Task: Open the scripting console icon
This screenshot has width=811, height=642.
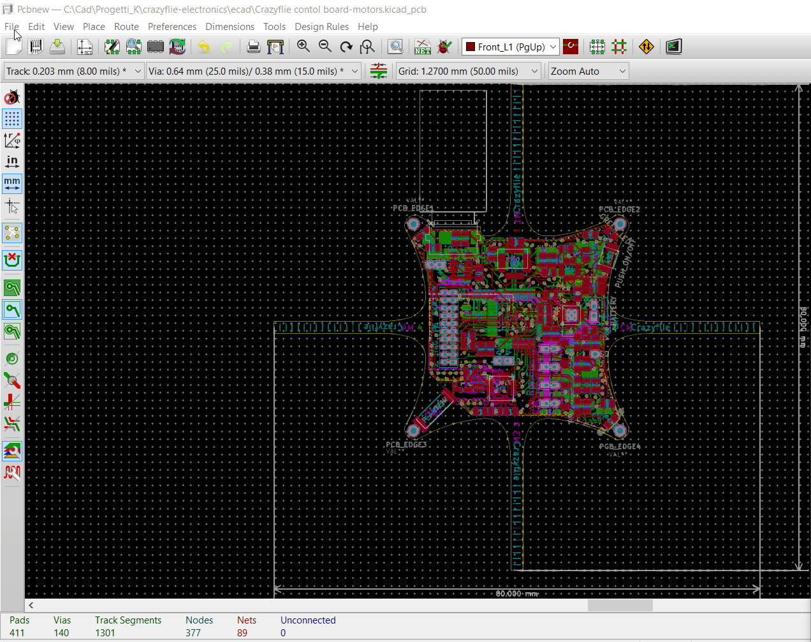Action: tap(673, 47)
